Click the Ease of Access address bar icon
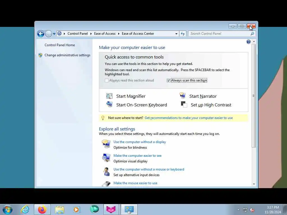 59,34
